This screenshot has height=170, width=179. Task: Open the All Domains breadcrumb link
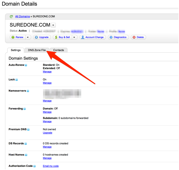click(23, 16)
